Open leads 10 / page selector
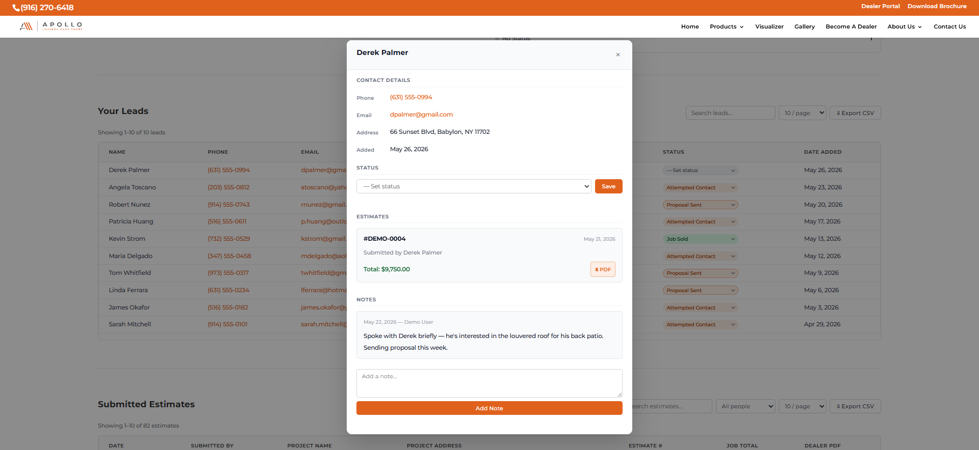Screen dimensions: 979x450 (802, 113)
